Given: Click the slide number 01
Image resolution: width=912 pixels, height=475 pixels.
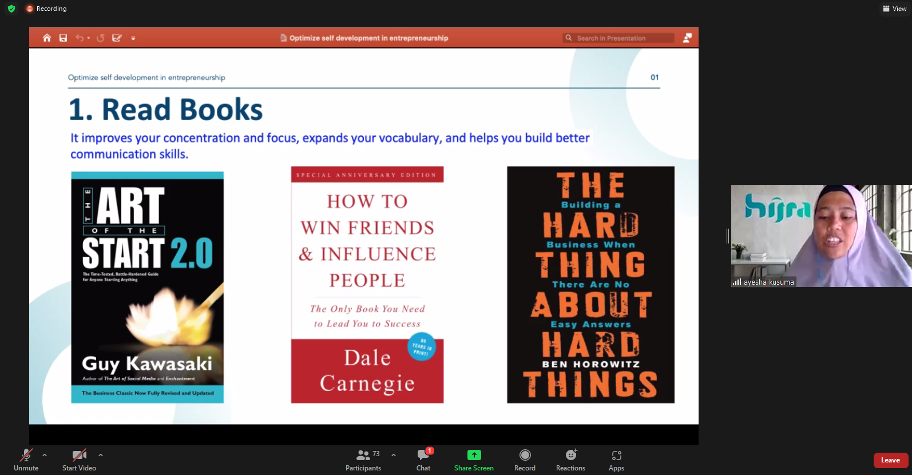Looking at the screenshot, I should (x=655, y=77).
